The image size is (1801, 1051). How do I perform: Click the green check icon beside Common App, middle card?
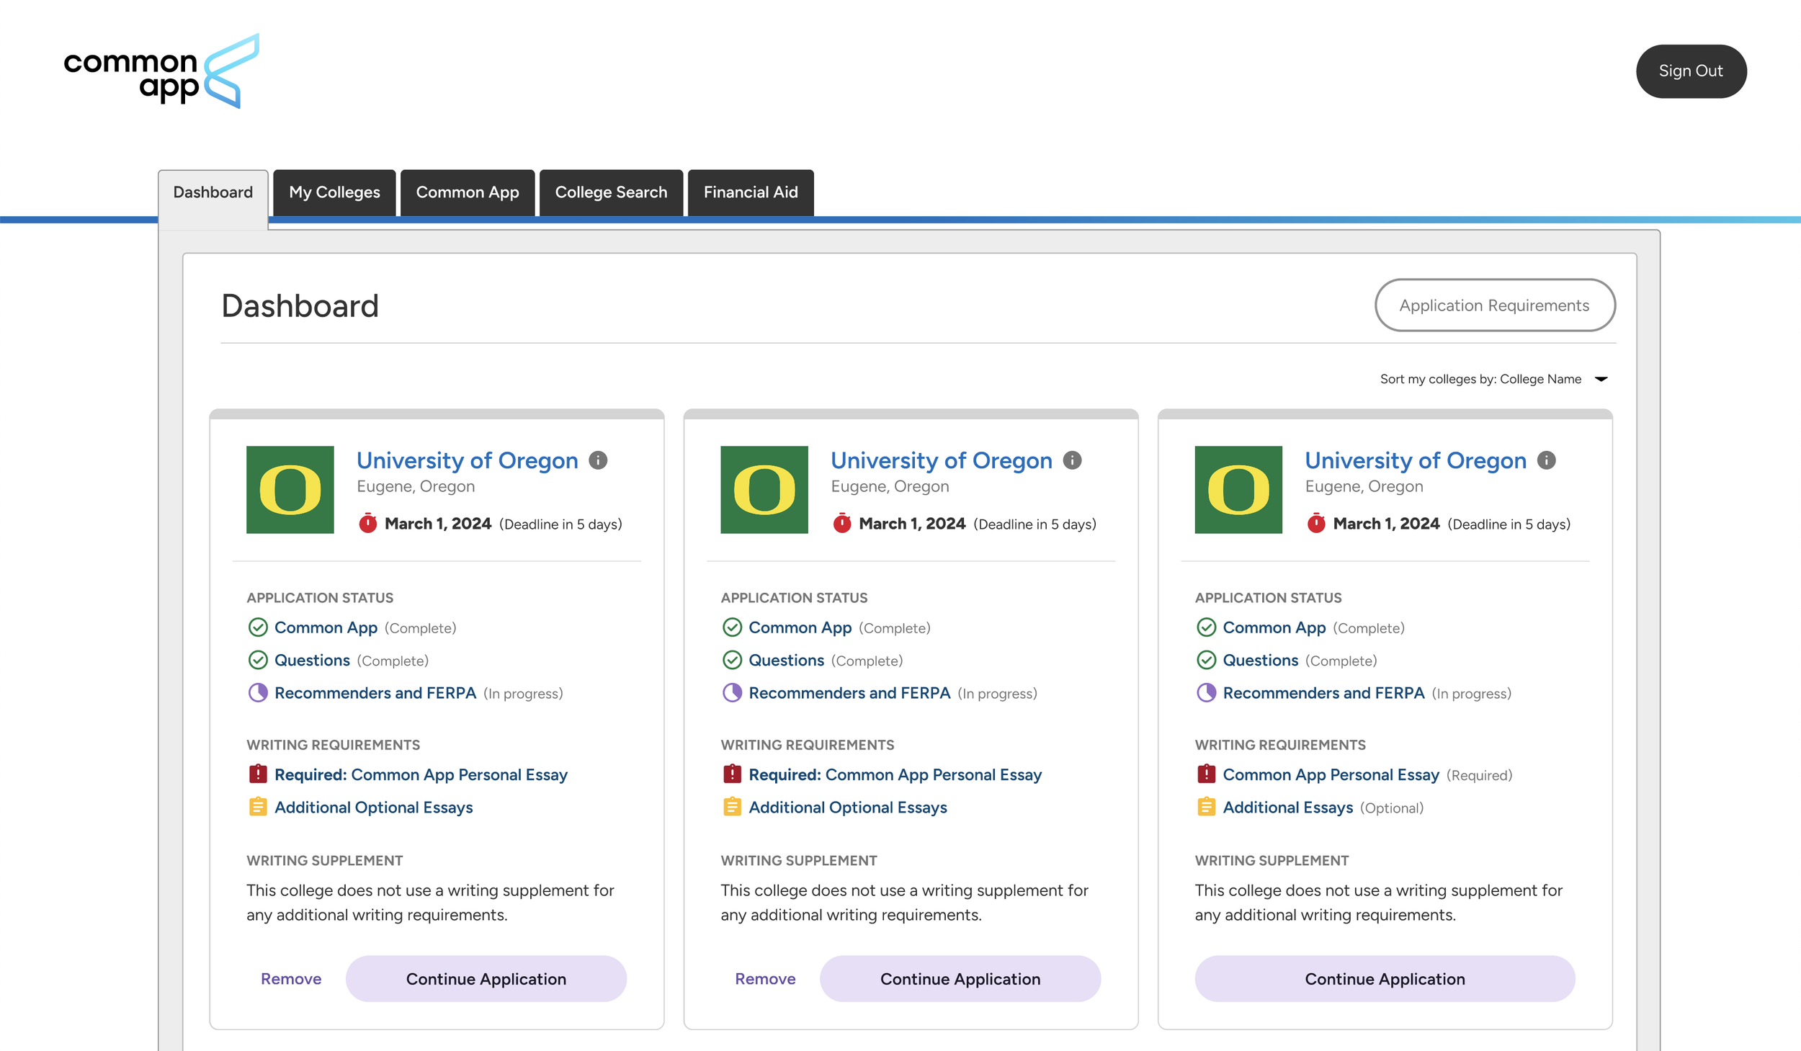click(732, 627)
